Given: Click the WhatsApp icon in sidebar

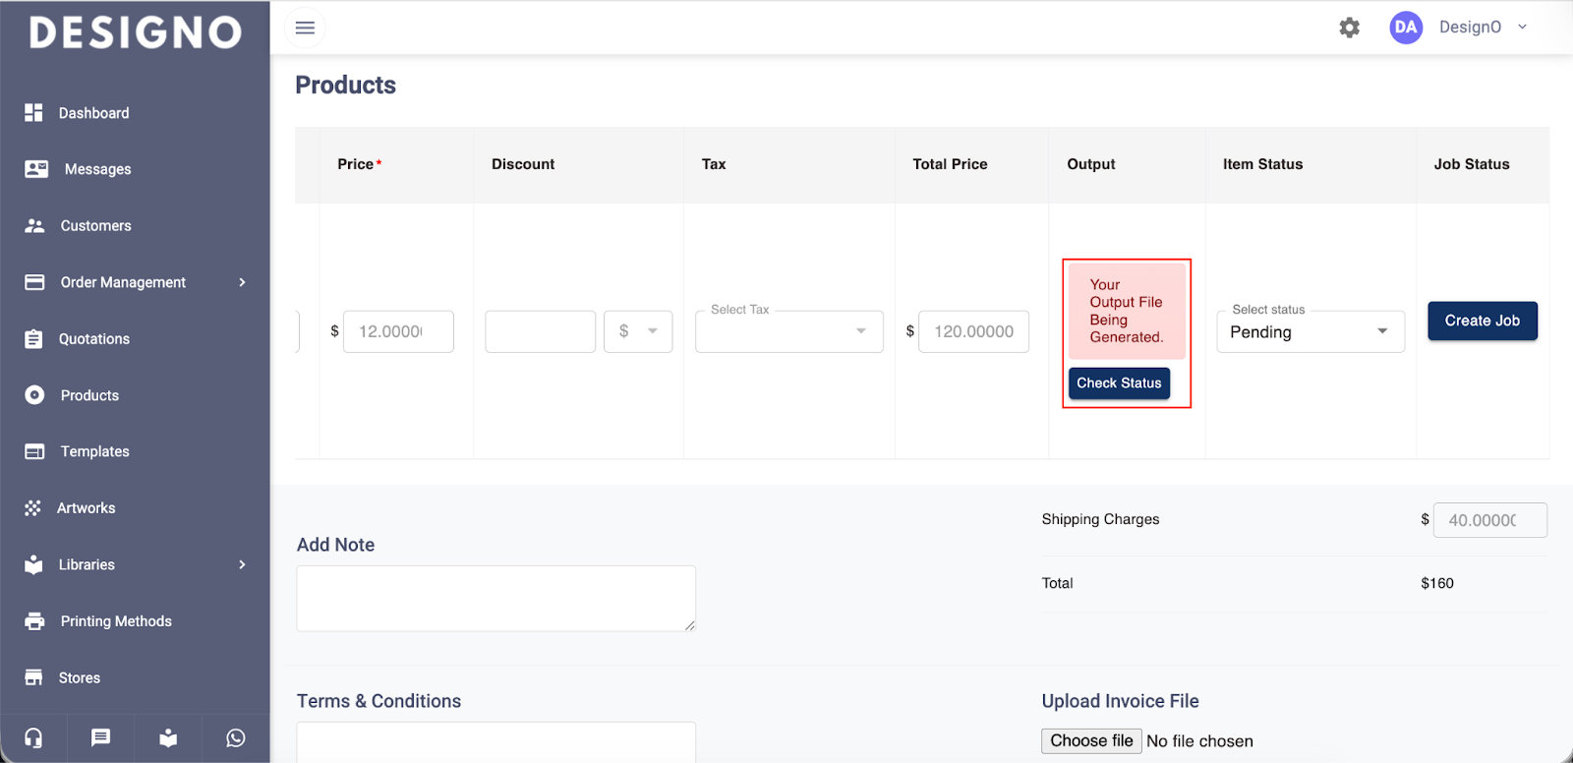Looking at the screenshot, I should 236,737.
